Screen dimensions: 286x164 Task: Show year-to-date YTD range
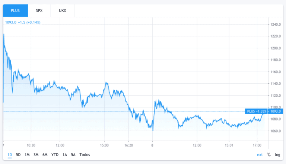point(55,155)
